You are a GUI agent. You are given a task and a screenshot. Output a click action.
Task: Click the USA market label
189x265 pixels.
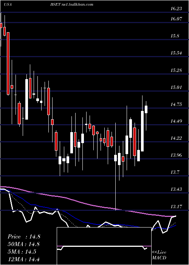coord(8,5)
